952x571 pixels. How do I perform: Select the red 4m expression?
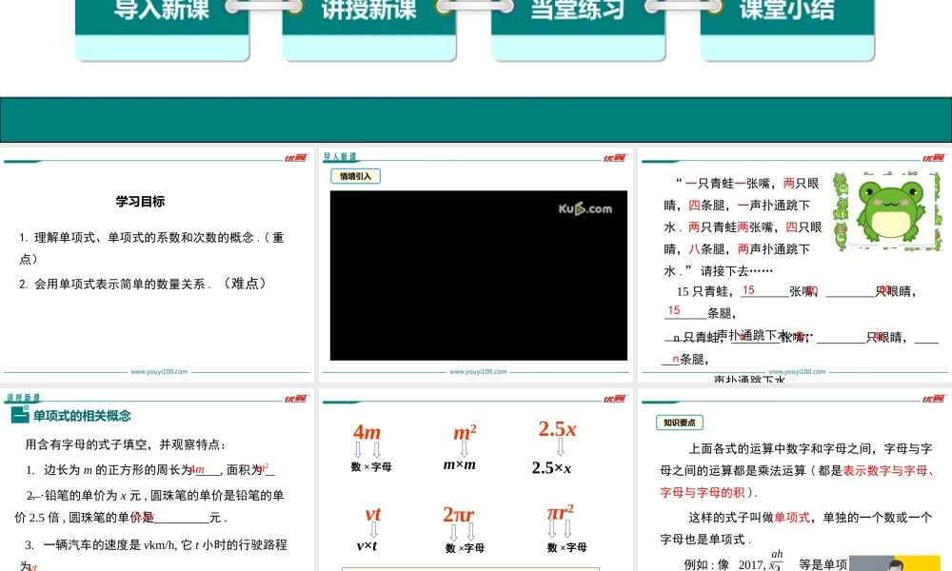pos(367,431)
